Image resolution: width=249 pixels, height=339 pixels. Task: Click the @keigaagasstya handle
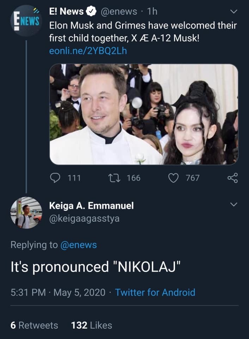[x=84, y=219]
